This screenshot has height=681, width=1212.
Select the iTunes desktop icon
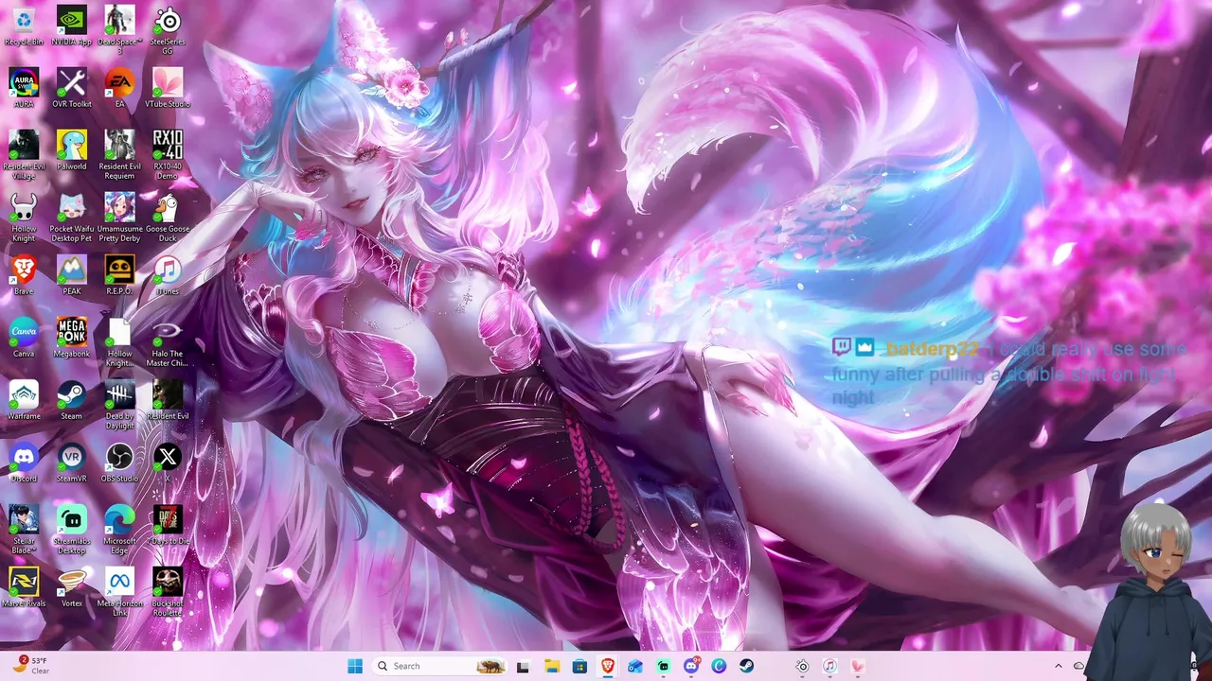click(168, 275)
